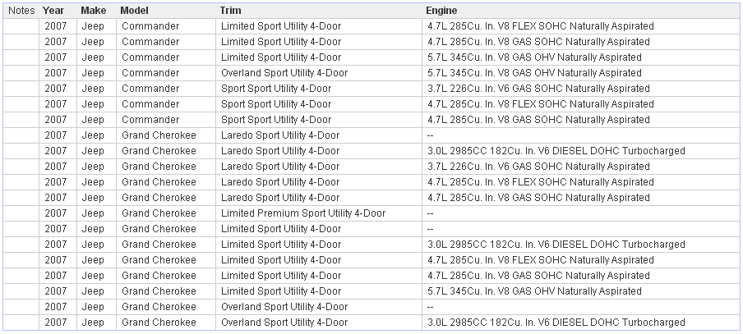This screenshot has width=743, height=334.
Task: Select the Limited Premium Sport Utility trim cell
Action: (x=303, y=213)
